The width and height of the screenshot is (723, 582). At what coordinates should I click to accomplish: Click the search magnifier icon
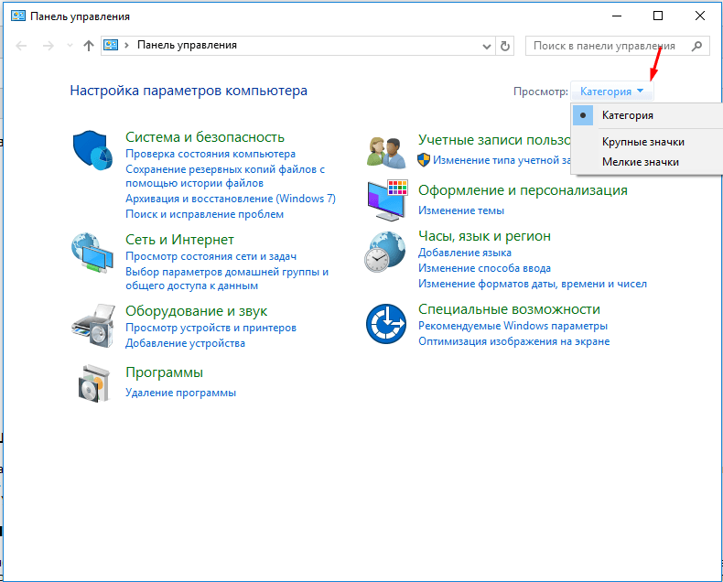[x=696, y=46]
